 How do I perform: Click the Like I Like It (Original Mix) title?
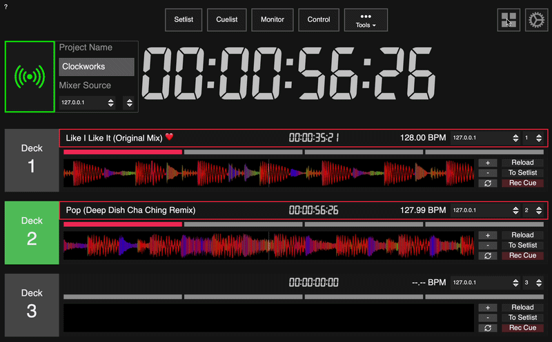tap(114, 138)
